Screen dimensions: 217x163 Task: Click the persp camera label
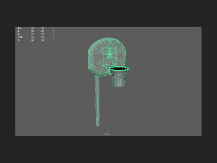(107, 134)
